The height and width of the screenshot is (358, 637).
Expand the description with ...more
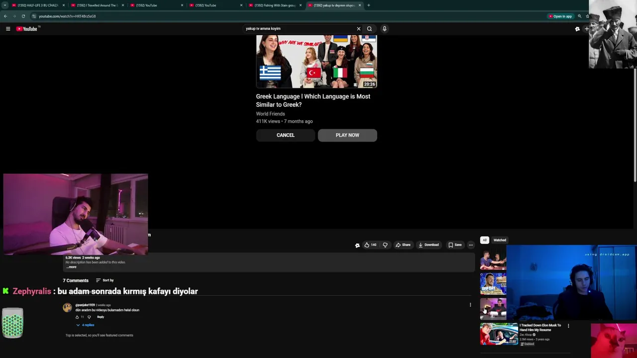click(71, 267)
